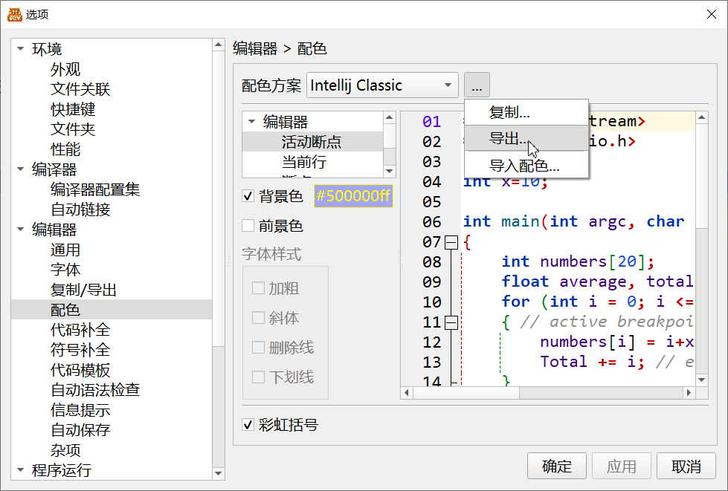This screenshot has height=491, width=728.
Task: Open 代码模板 settings page
Action: 80,370
